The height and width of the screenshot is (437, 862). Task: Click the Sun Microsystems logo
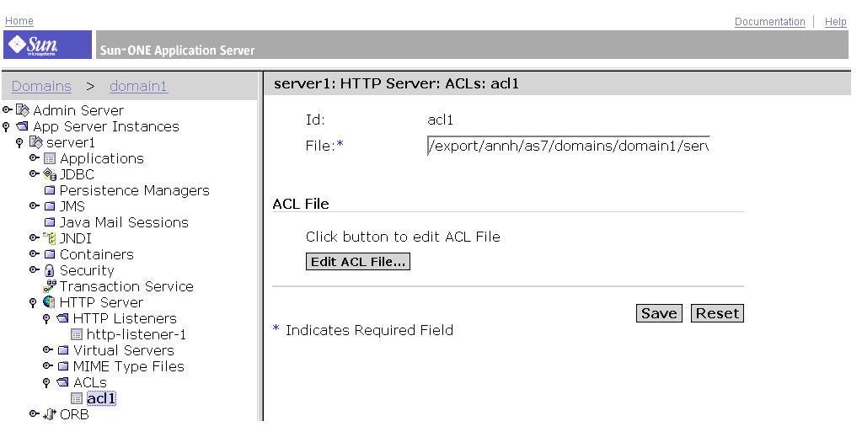(x=47, y=45)
